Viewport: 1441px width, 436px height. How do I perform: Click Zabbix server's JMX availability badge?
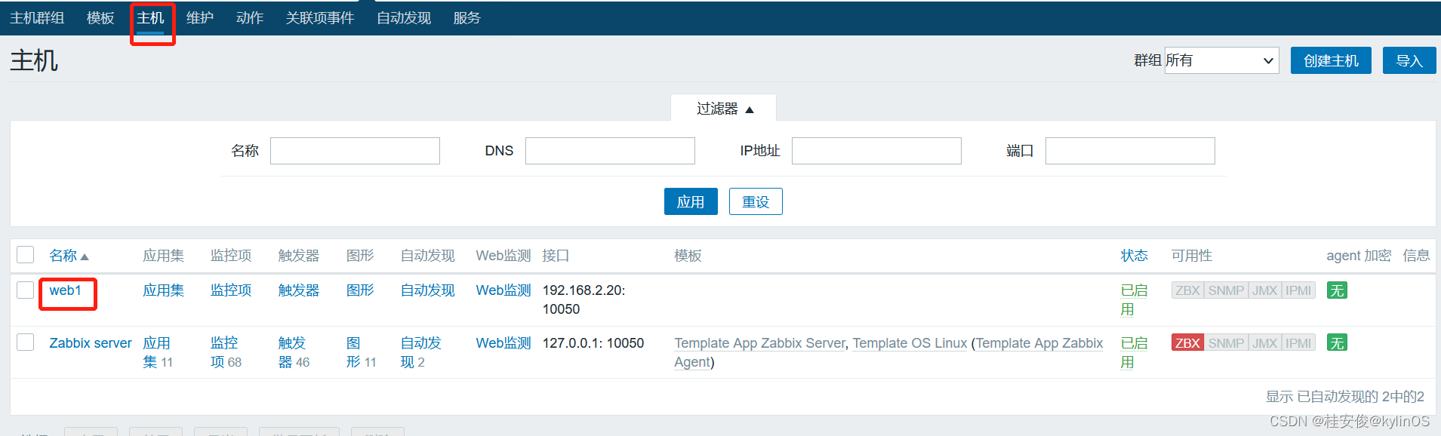[x=1264, y=343]
